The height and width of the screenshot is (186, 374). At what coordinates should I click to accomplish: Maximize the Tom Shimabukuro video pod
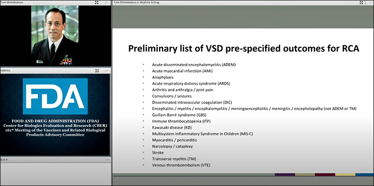[97, 3]
